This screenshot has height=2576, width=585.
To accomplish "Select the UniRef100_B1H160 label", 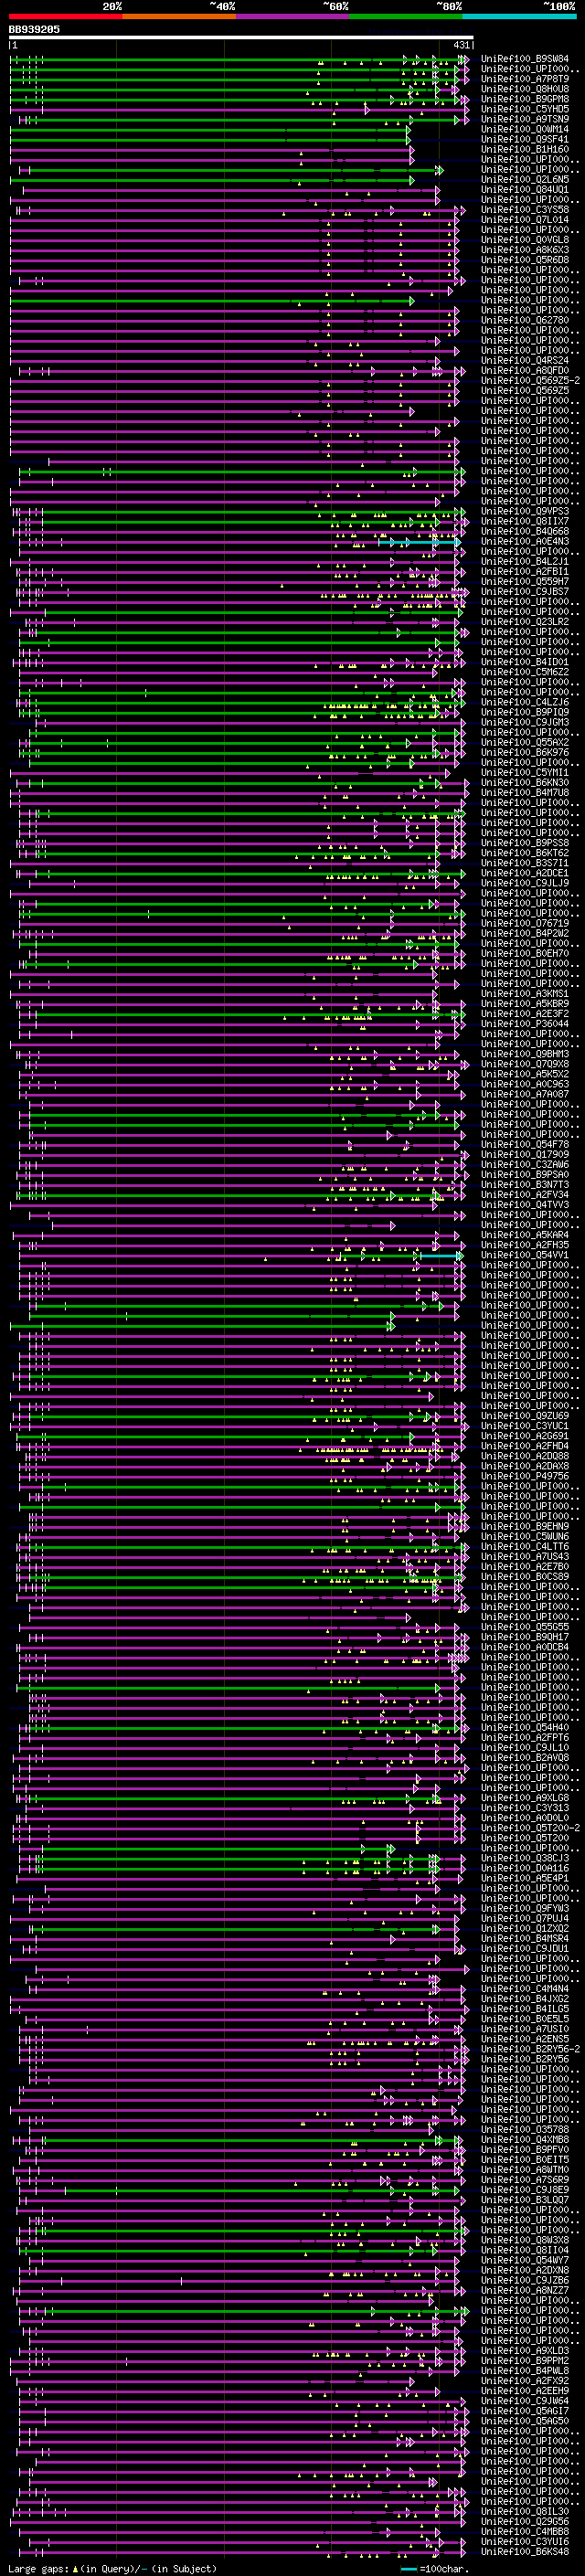I will pyautogui.click(x=525, y=149).
